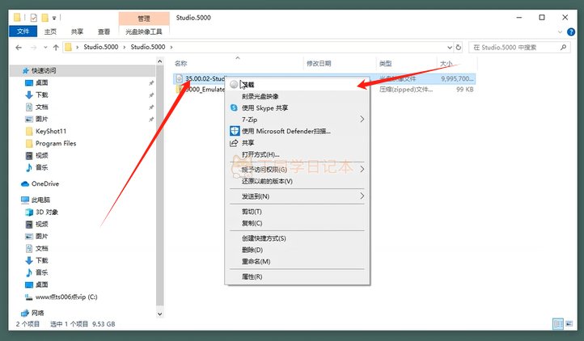The height and width of the screenshot is (341, 584).
Task: Click the 网络 (Network) icon in sidebar
Action: coord(25,312)
